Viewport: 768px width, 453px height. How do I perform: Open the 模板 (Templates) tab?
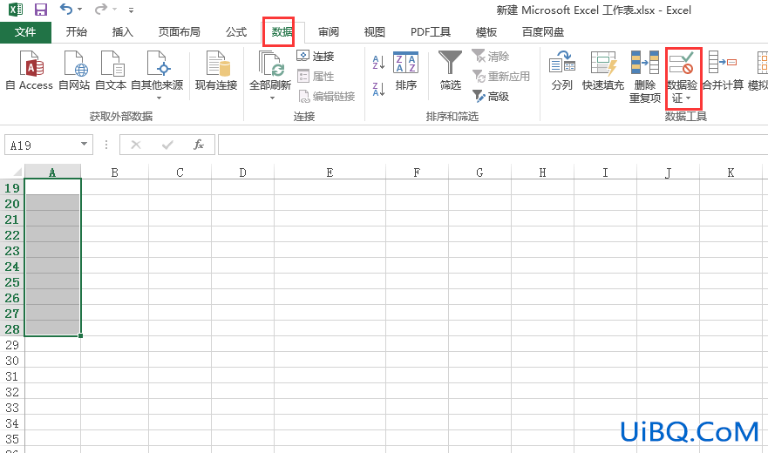(x=486, y=32)
